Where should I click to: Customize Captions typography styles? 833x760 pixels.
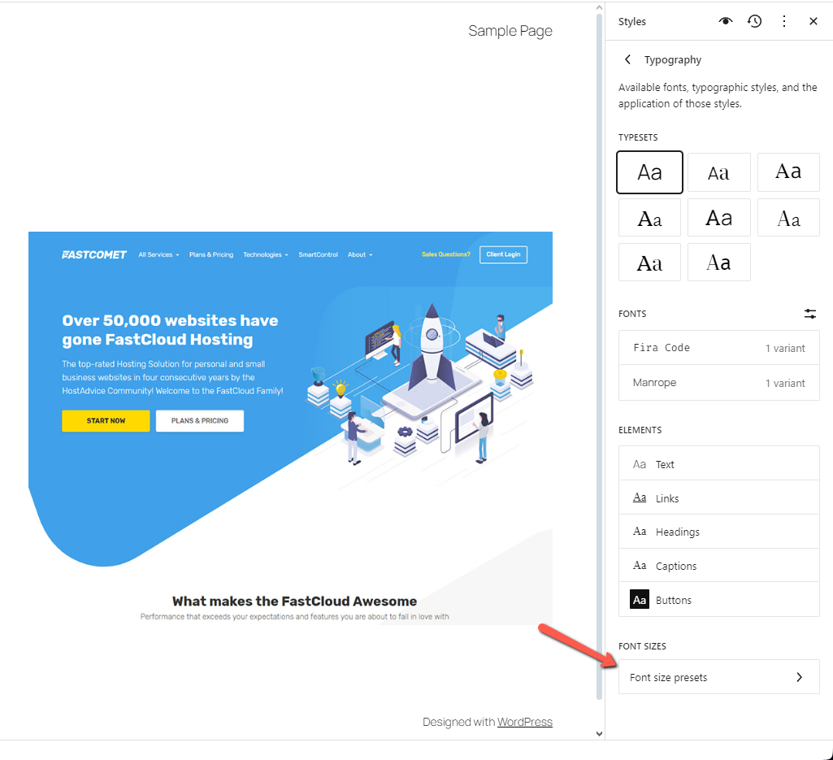[x=718, y=565]
